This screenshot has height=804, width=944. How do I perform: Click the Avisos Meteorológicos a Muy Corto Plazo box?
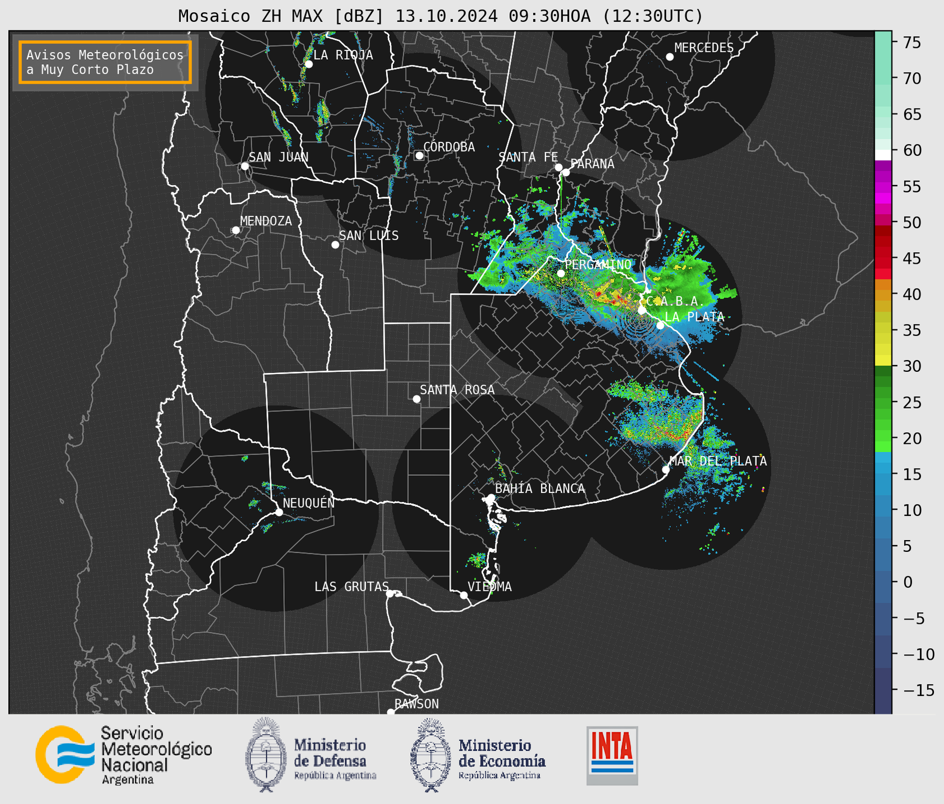click(105, 62)
